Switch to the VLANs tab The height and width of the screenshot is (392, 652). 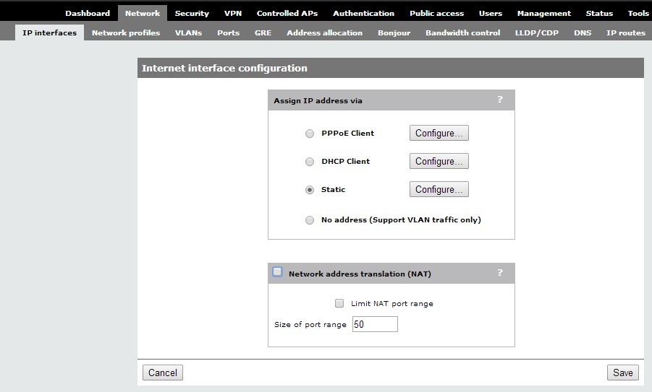tap(188, 32)
